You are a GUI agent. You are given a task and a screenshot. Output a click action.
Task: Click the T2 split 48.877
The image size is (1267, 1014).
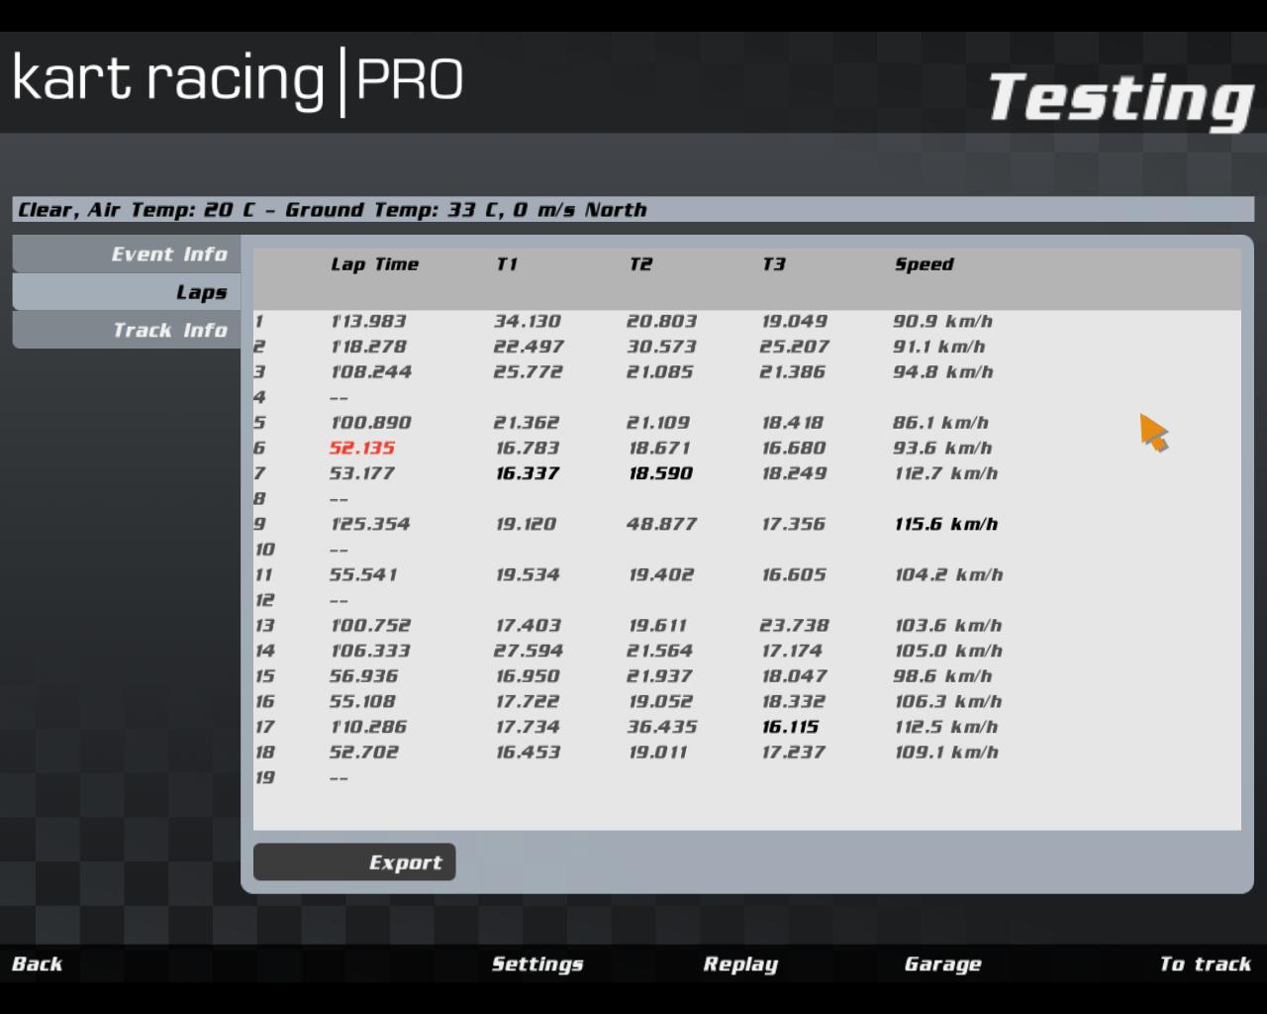[661, 524]
